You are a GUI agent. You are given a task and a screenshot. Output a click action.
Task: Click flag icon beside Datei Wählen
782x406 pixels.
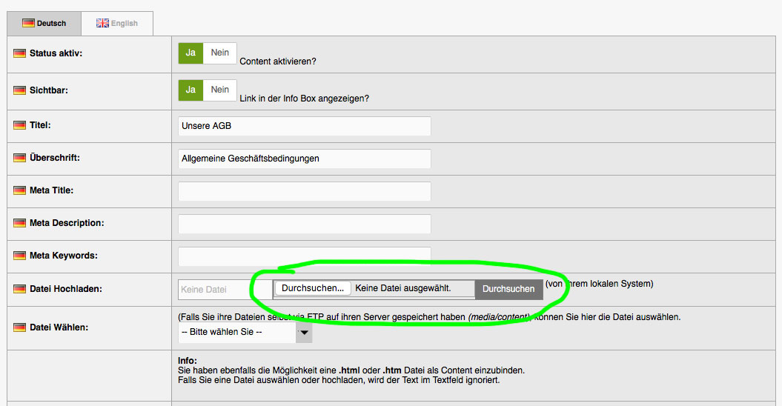click(x=20, y=327)
